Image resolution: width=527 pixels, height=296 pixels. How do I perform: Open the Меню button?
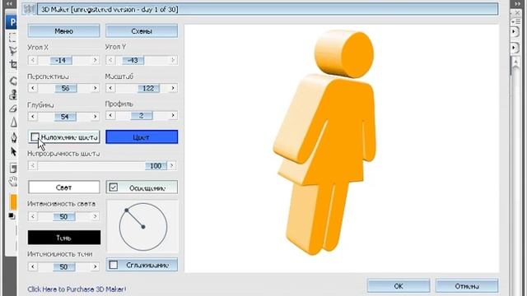point(64,31)
